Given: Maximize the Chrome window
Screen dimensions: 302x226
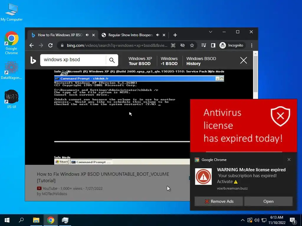Looking at the screenshot, I should pyautogui.click(x=238, y=32).
